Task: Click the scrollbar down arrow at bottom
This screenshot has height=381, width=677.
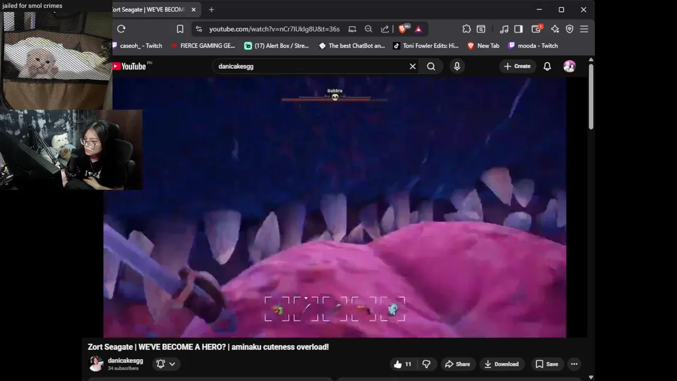Action: click(x=591, y=377)
